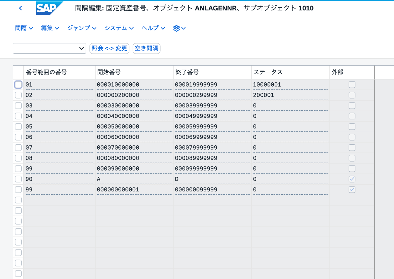Click the 外部 column header
The width and height of the screenshot is (394, 279).
352,72
